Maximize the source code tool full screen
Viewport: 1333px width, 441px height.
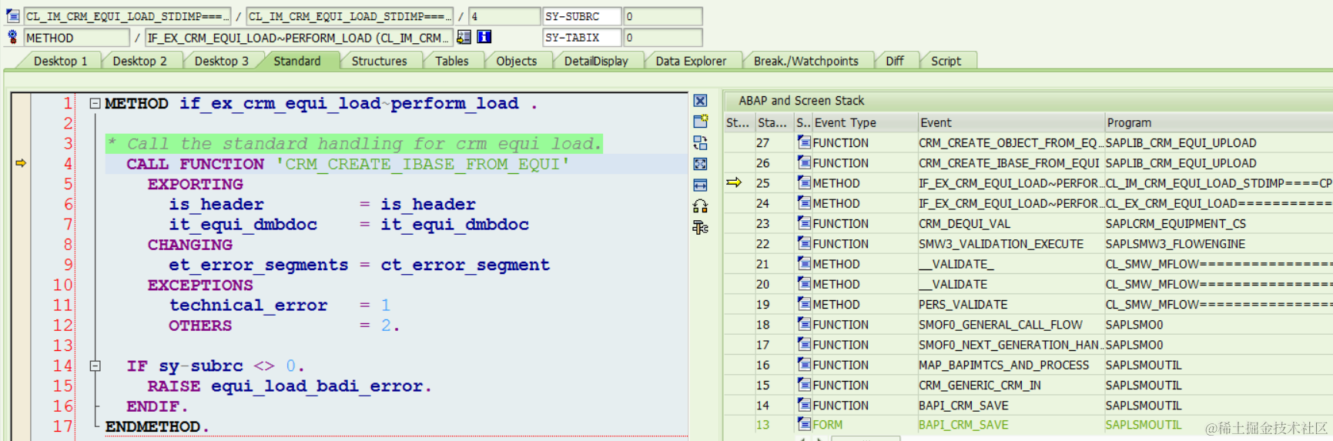[700, 164]
